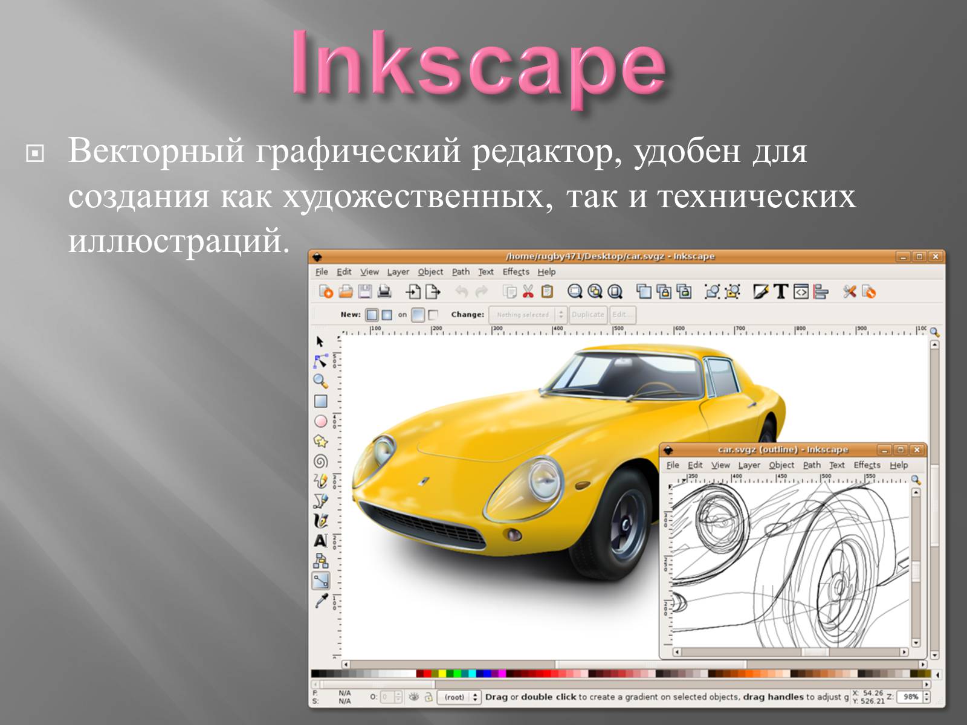The height and width of the screenshot is (725, 967).
Task: Open the File menu in main window
Action: [x=322, y=272]
